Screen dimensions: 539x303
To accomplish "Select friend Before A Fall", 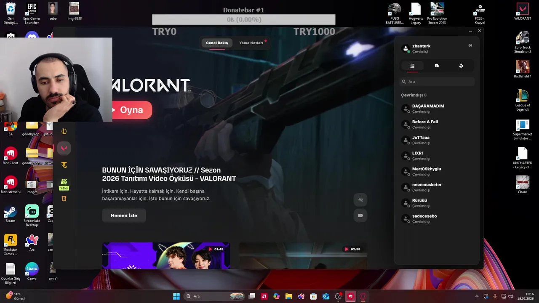I will click(x=437, y=124).
